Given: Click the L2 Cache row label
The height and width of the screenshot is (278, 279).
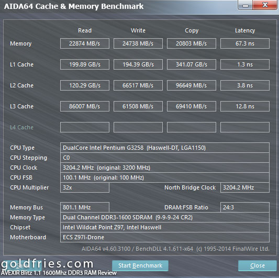Looking at the screenshot, I should click(21, 85).
